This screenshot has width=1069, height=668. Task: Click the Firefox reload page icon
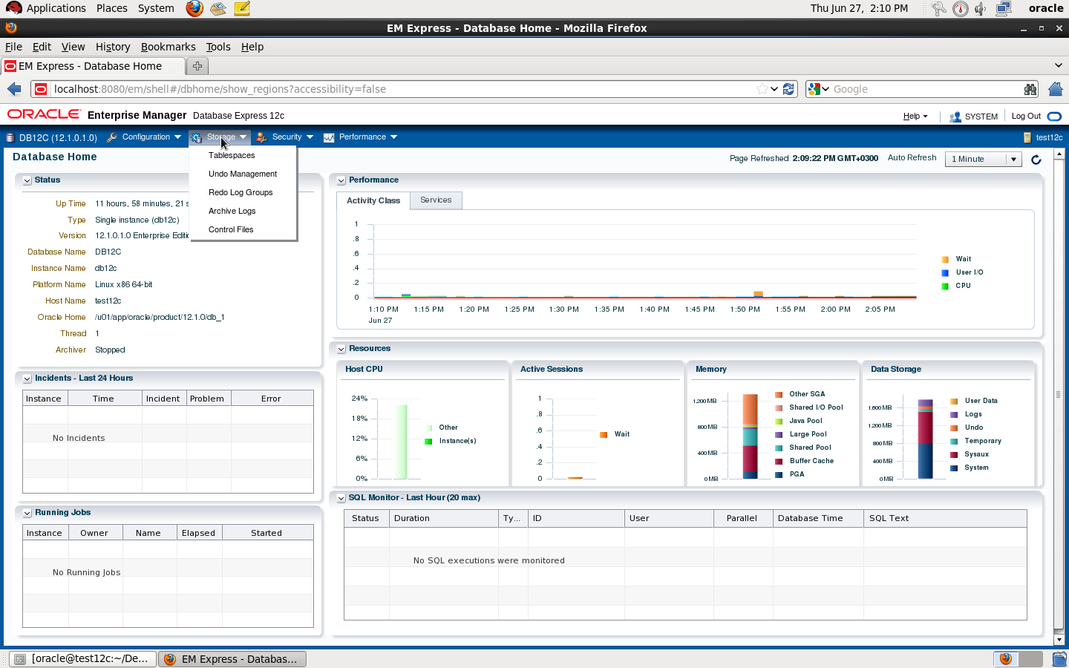(788, 89)
